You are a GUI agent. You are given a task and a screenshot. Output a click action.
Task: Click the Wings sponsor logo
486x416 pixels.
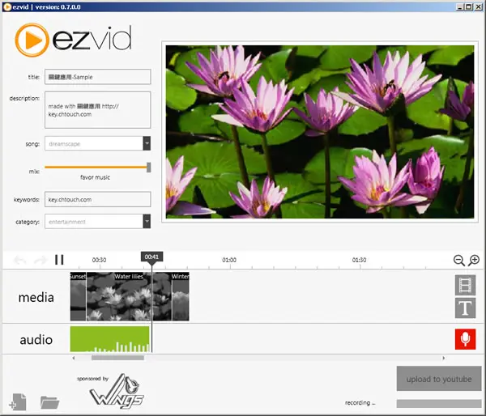pyautogui.click(x=117, y=391)
